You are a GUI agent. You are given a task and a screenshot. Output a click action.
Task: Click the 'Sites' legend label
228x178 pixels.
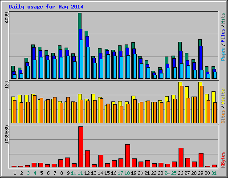tap(223, 117)
